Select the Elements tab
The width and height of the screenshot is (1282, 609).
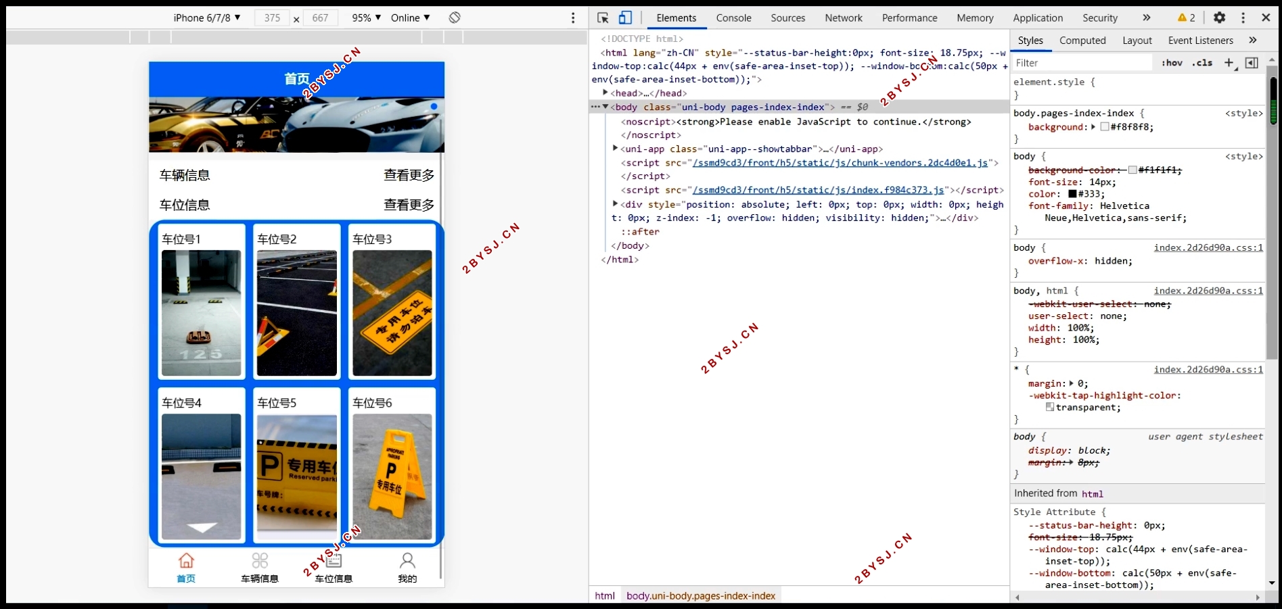coord(676,18)
